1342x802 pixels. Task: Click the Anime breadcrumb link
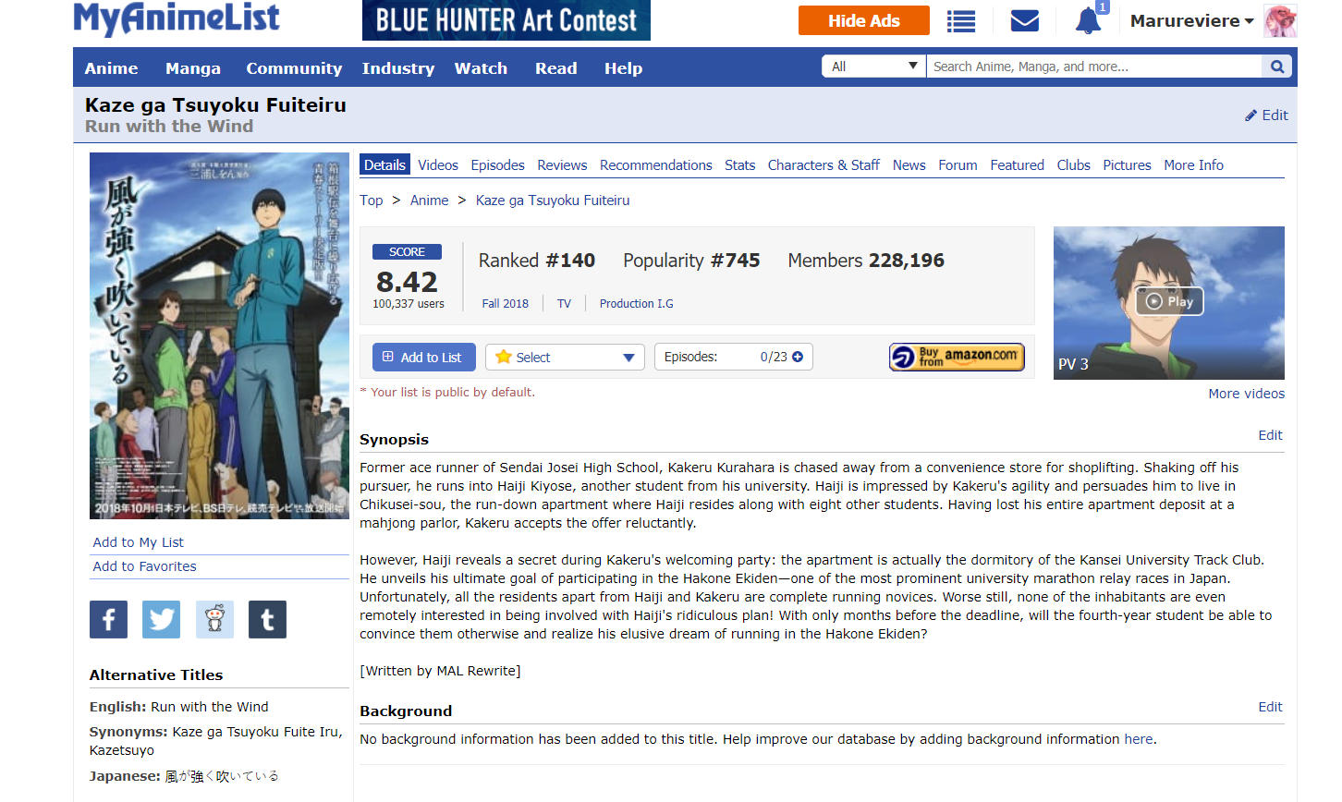coord(430,200)
